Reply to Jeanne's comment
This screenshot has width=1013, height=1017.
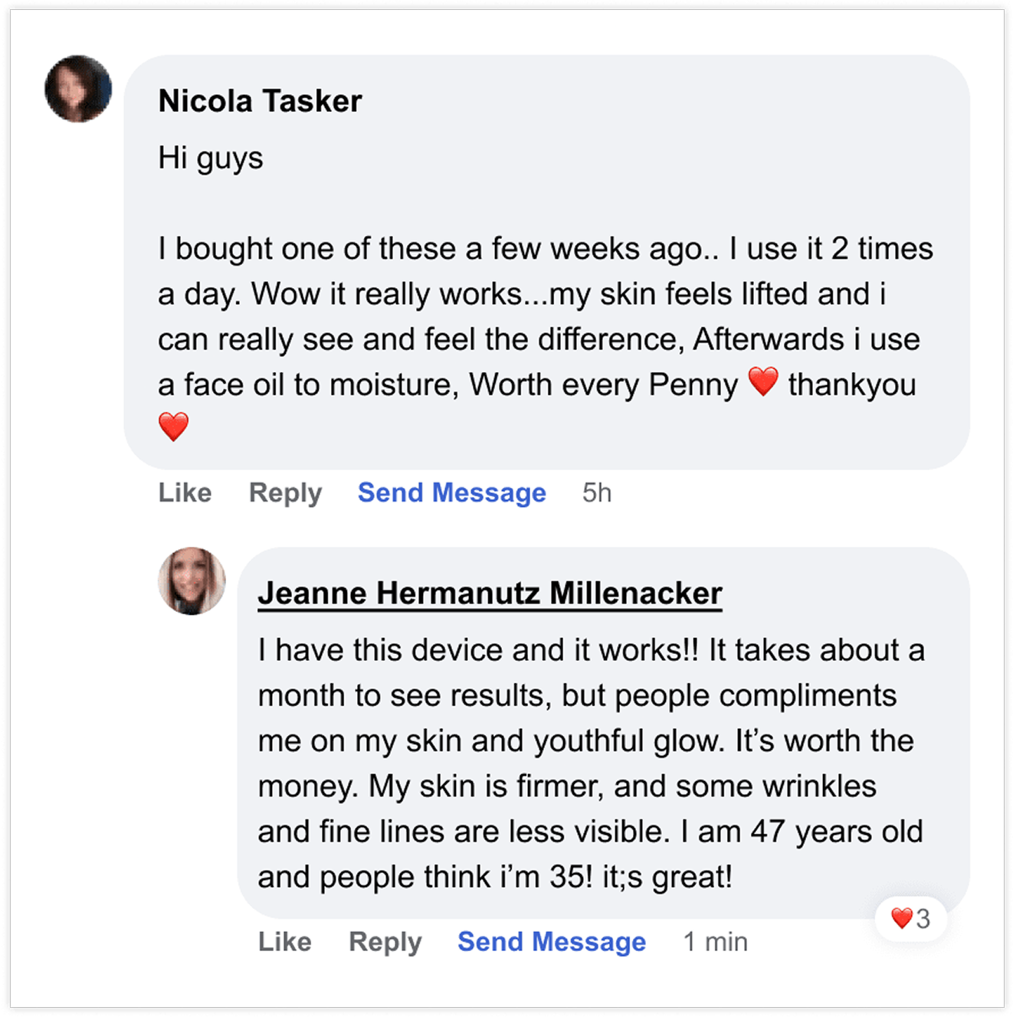pyautogui.click(x=385, y=941)
